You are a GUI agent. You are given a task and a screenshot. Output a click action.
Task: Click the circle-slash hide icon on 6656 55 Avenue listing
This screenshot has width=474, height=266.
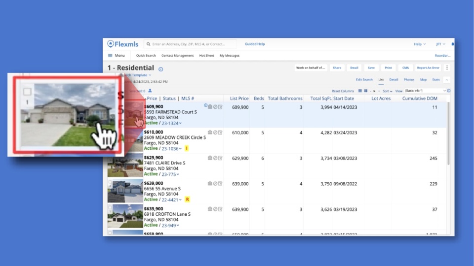click(215, 183)
